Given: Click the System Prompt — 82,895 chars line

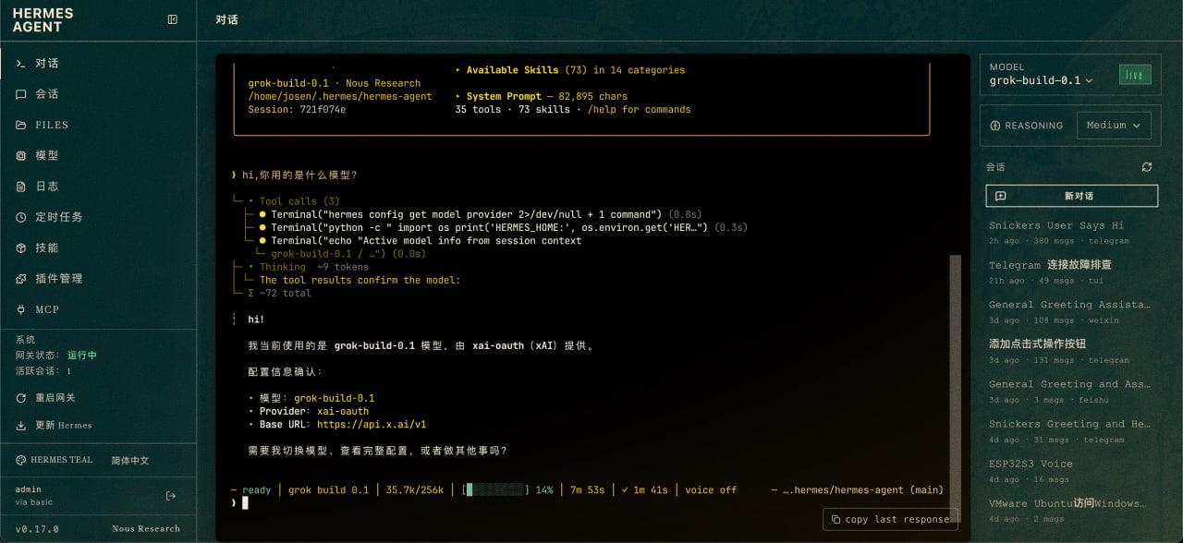Looking at the screenshot, I should pos(541,96).
